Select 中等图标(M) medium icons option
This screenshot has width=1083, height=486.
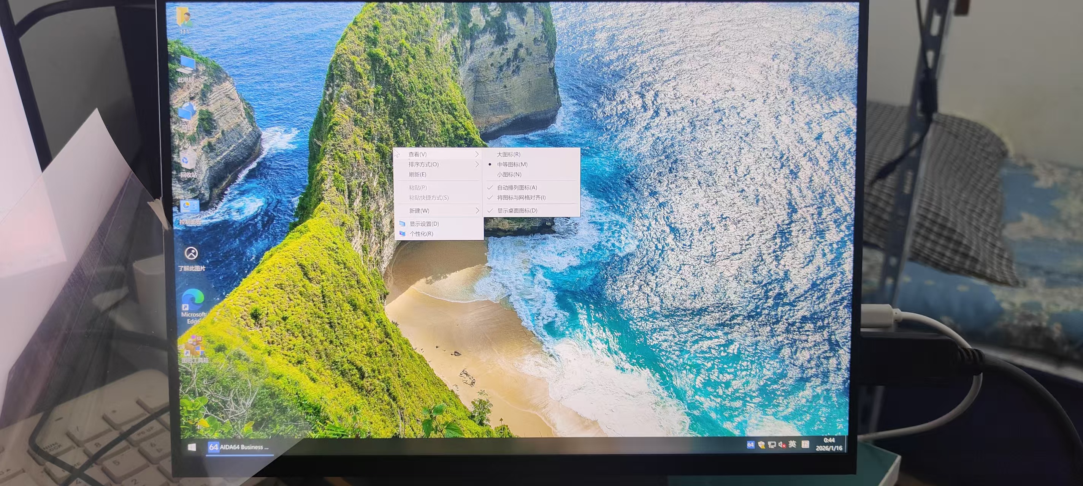point(512,164)
